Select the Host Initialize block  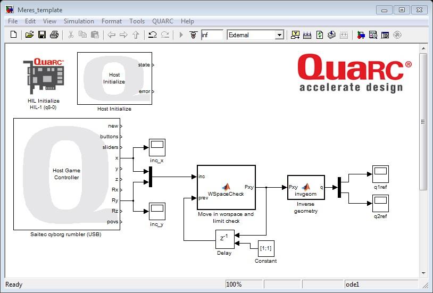coord(114,78)
